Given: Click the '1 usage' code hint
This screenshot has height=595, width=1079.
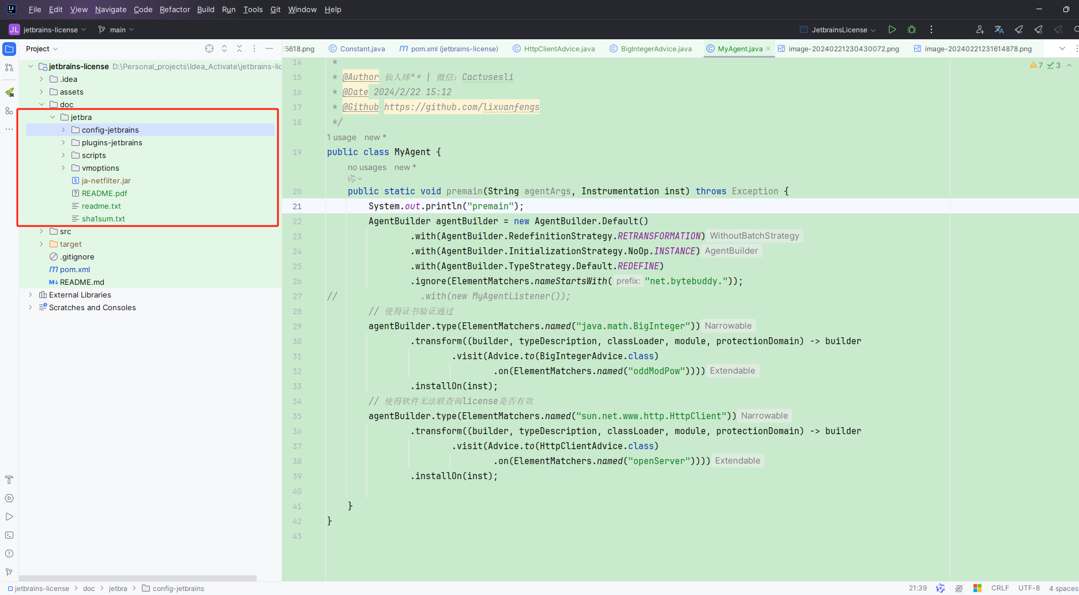Looking at the screenshot, I should pyautogui.click(x=341, y=137).
